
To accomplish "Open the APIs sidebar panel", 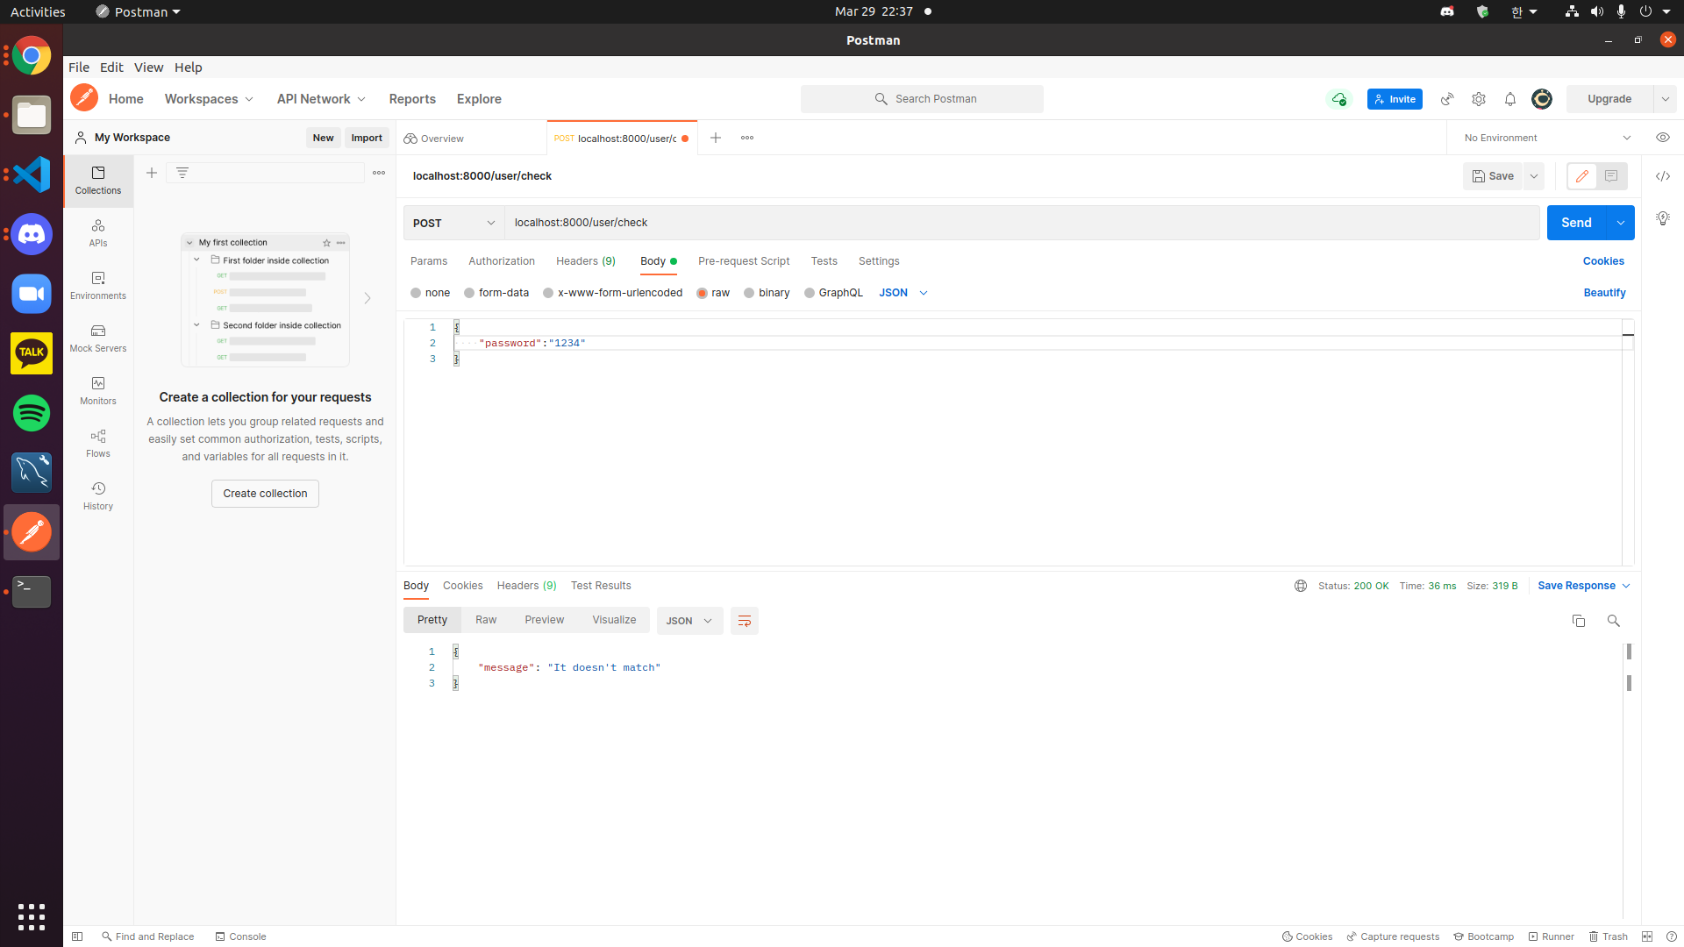I will (x=98, y=233).
